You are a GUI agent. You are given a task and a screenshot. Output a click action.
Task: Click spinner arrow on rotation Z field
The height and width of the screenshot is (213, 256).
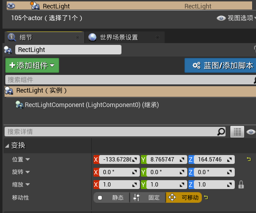click(x=229, y=172)
